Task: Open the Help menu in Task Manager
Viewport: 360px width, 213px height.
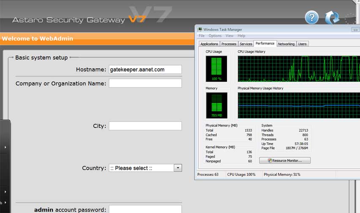Action: (x=241, y=35)
